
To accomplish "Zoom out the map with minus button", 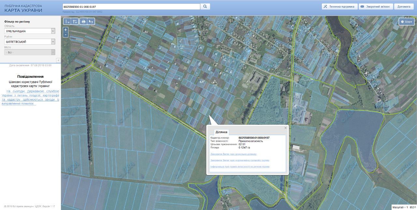I will coord(65,35).
